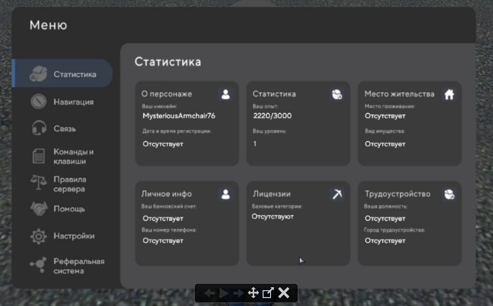Click the Личное инфо card title
Image resolution: width=493 pixels, height=306 pixels.
point(166,194)
